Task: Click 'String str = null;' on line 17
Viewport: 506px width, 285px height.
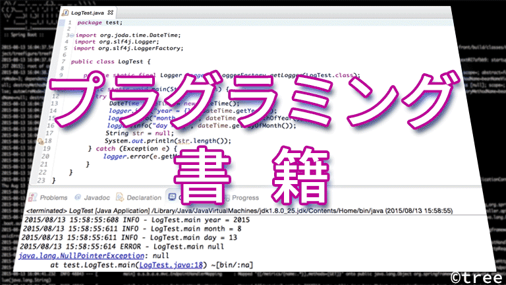Action: click(x=140, y=133)
